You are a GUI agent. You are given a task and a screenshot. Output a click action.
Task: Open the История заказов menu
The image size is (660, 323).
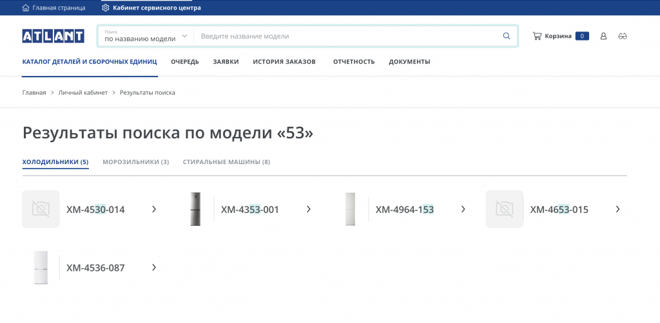284,62
